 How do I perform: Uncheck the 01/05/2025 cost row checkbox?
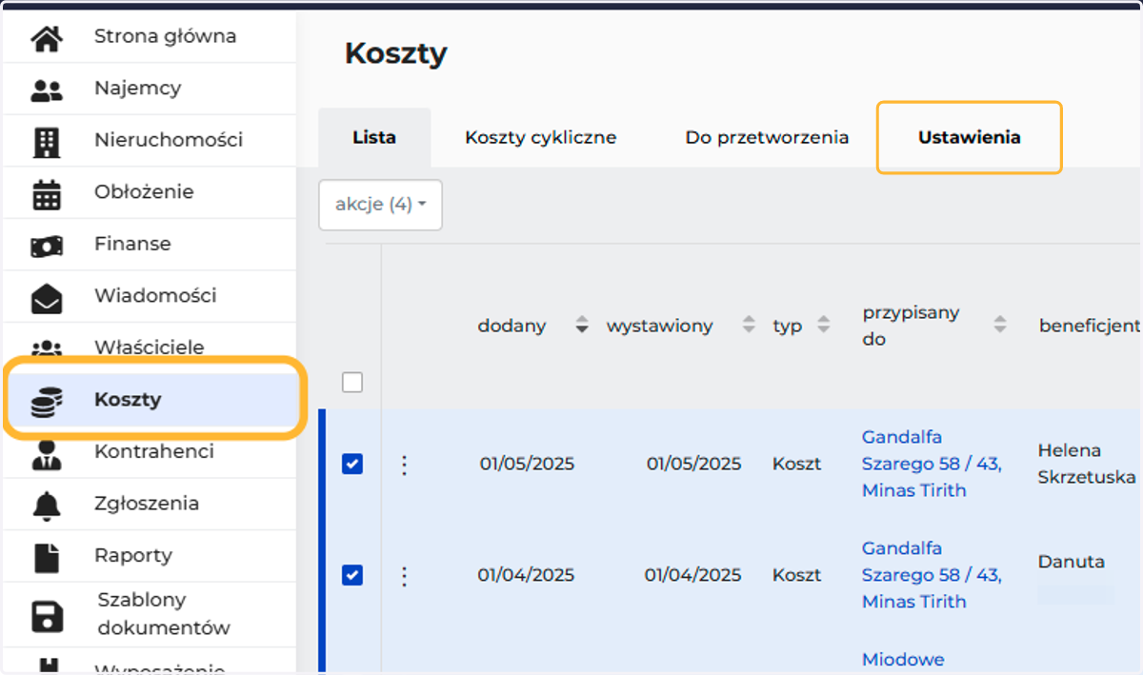(x=352, y=464)
